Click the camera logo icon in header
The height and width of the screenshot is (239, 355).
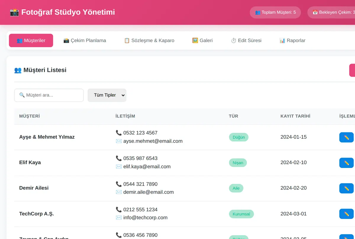click(x=14, y=12)
